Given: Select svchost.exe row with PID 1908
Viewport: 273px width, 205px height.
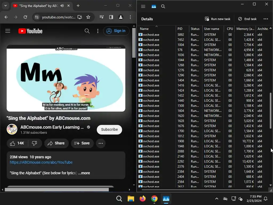Looking at the screenshot, I should [204, 141].
